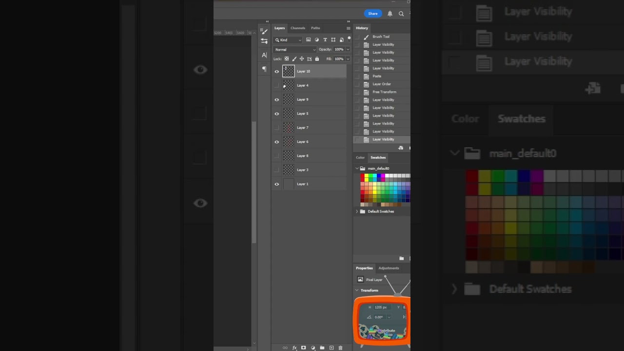
Task: Switch to the Paths tab
Action: tap(315, 28)
